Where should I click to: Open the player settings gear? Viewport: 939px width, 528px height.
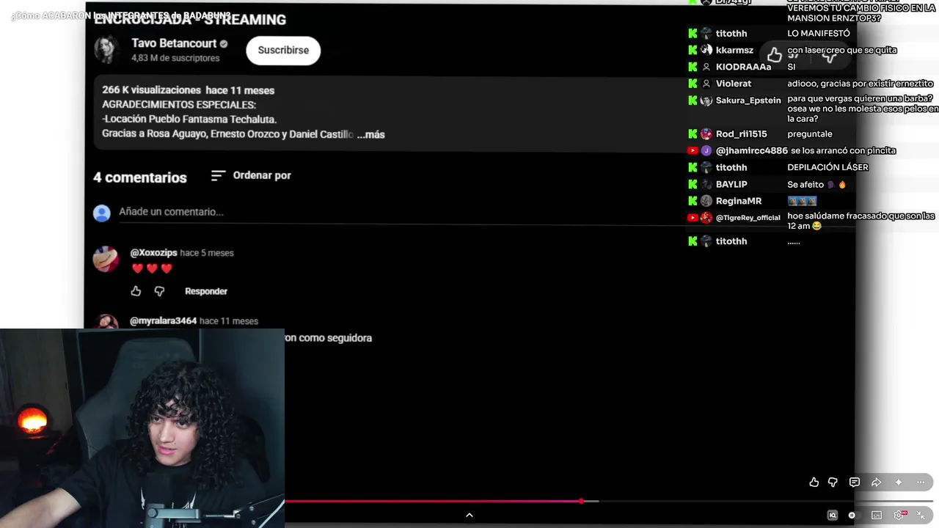coord(899,515)
